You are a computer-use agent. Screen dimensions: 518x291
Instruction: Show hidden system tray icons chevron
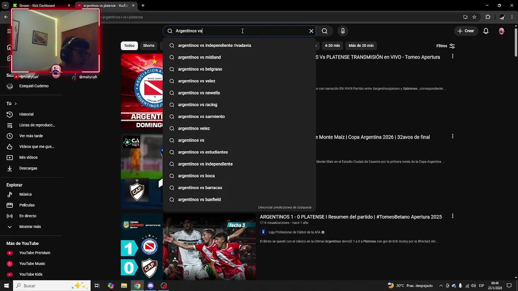[x=441, y=286]
